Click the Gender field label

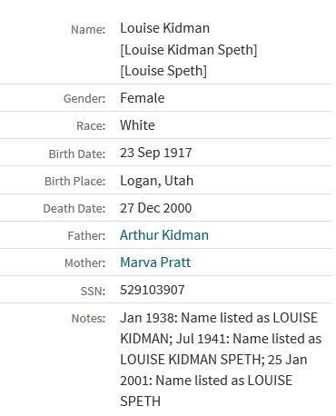(x=84, y=99)
